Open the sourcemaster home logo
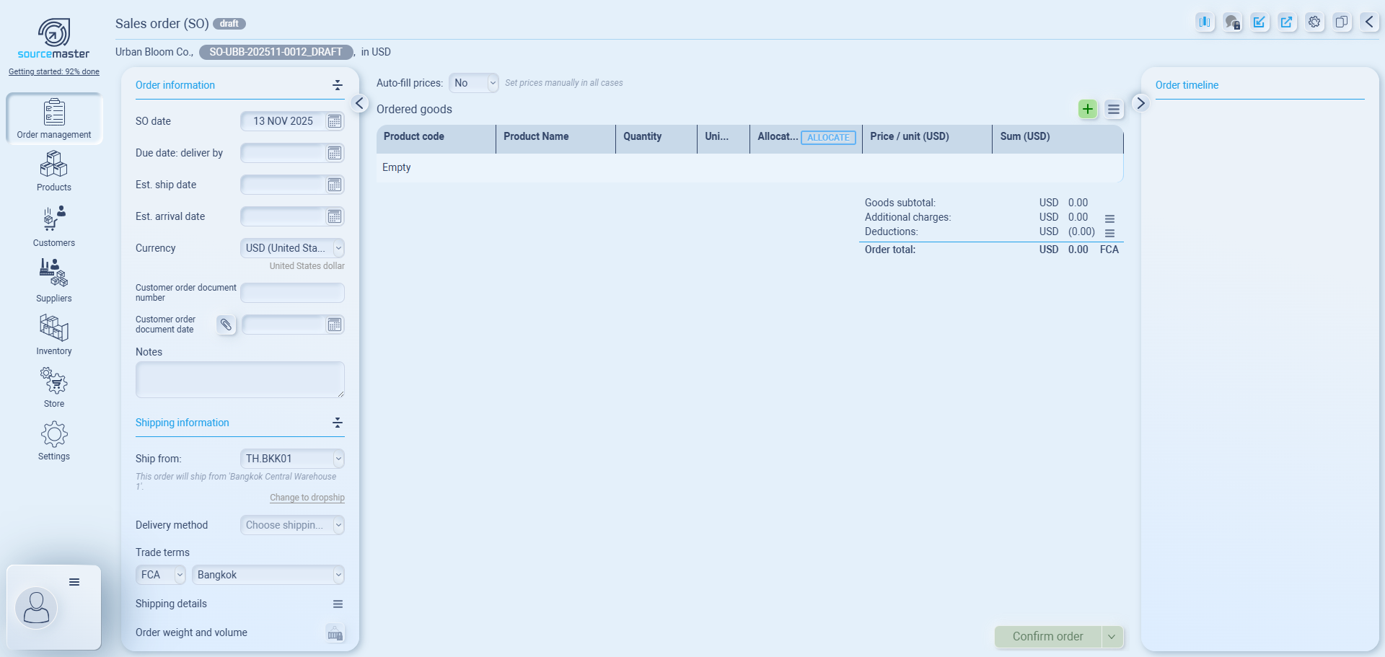 [x=54, y=39]
